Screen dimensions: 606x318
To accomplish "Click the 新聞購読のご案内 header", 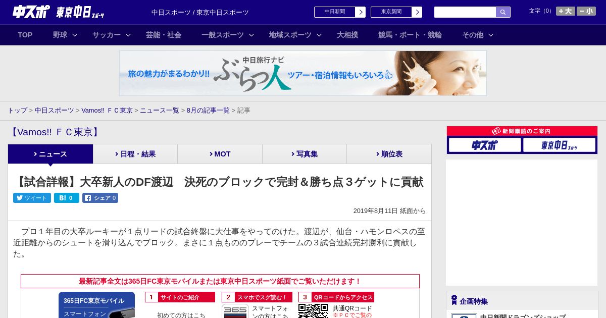I will pyautogui.click(x=522, y=131).
